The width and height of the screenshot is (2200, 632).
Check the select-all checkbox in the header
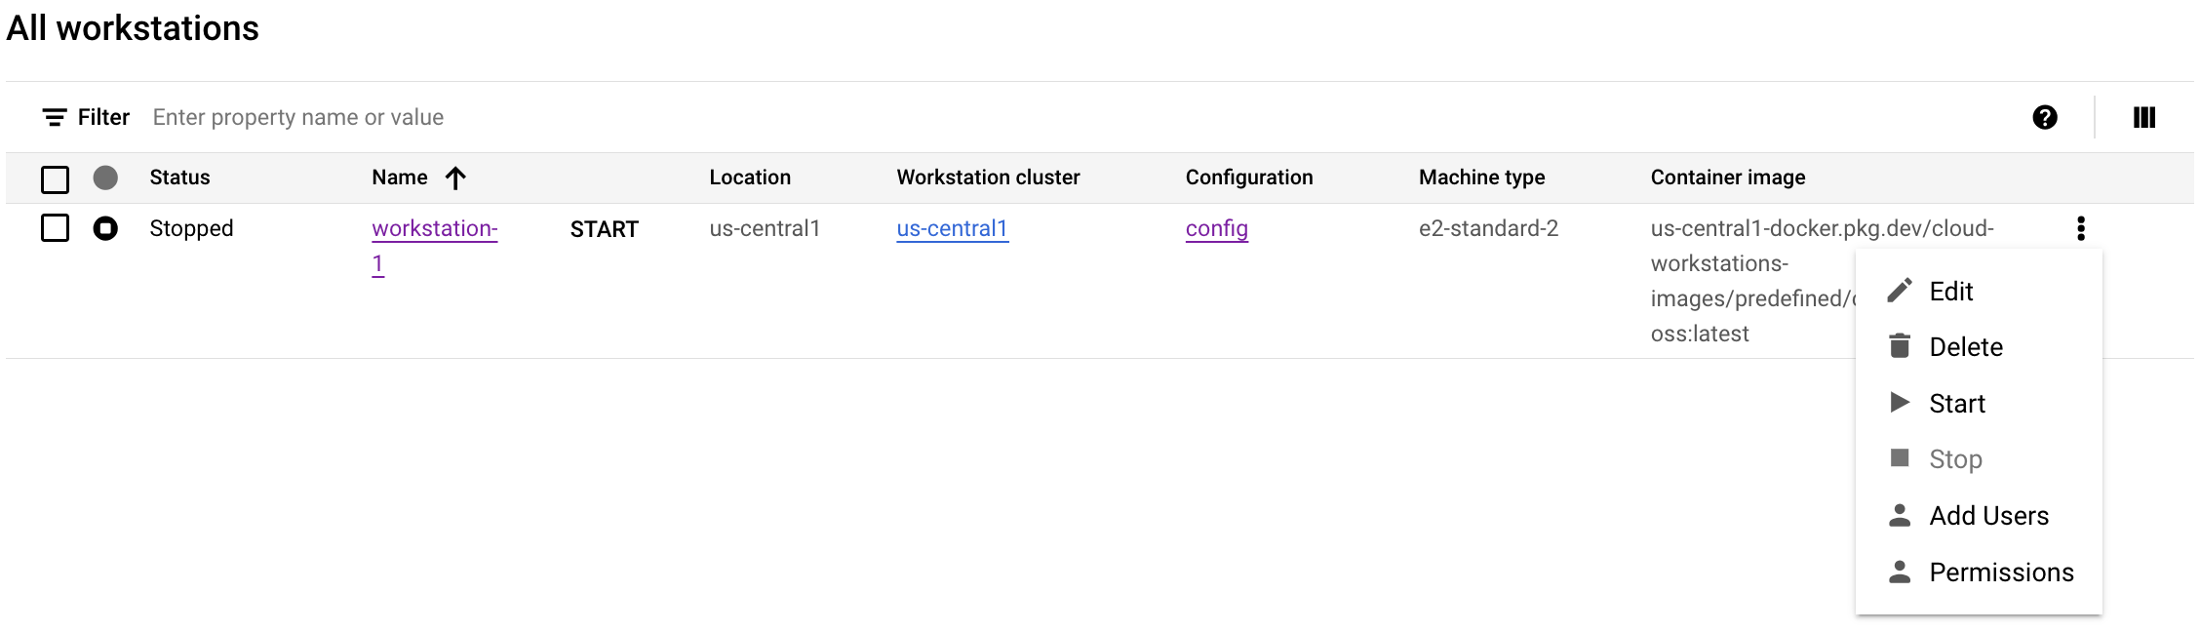click(x=55, y=178)
